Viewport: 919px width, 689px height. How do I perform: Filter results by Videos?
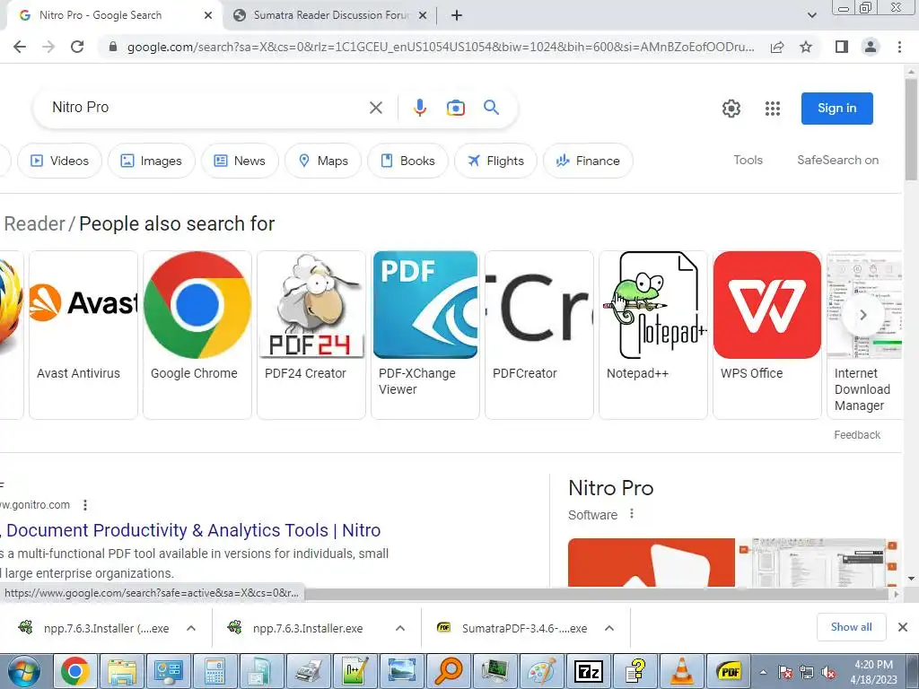60,161
